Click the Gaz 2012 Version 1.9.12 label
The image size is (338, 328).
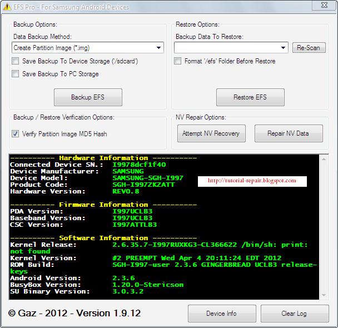click(74, 313)
